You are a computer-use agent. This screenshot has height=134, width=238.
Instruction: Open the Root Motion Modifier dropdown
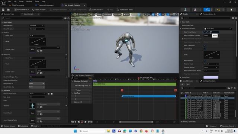218,29
